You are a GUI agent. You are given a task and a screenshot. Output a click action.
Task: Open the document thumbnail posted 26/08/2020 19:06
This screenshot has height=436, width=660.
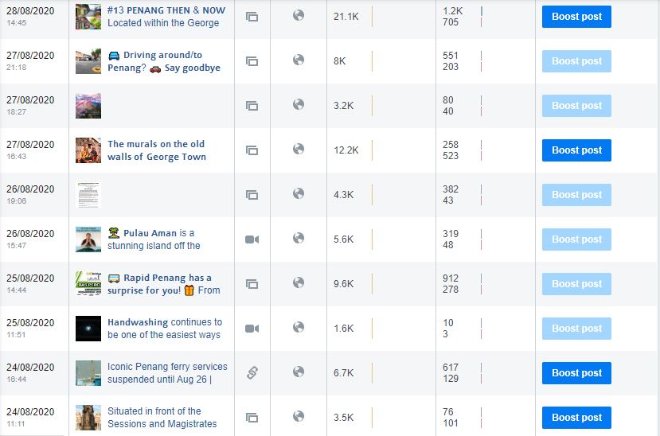pyautogui.click(x=88, y=195)
